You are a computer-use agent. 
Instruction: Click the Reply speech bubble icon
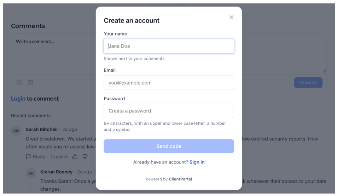(28, 157)
